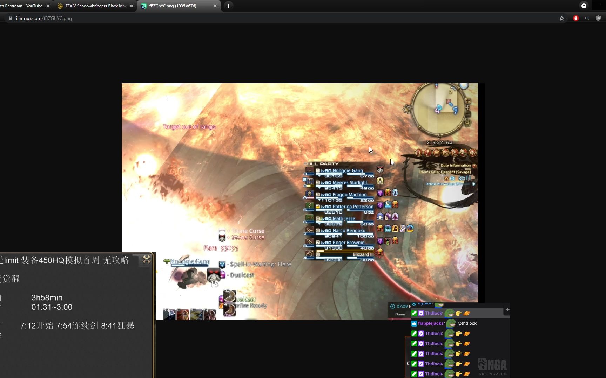Open a new browser tab
This screenshot has width=606, height=378.
click(229, 6)
